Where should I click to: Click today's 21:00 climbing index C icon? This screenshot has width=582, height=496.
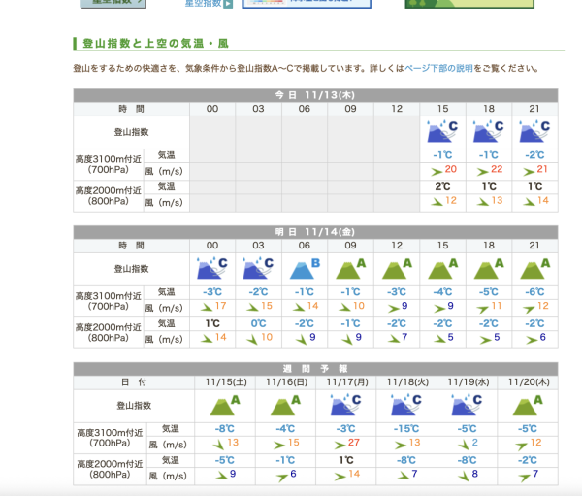point(534,131)
